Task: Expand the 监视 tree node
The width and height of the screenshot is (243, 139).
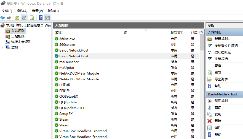Action: click(x=2, y=47)
